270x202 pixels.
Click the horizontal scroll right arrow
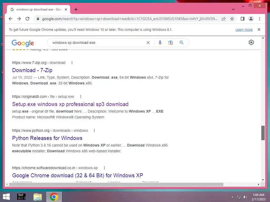[x=258, y=184]
